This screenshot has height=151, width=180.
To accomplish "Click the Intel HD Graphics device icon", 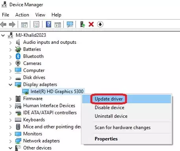I will point(26,92).
